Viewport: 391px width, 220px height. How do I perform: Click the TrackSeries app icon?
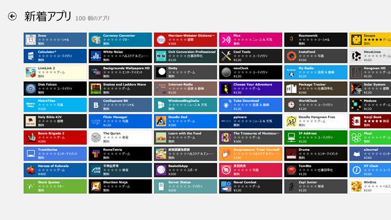coord(31,153)
